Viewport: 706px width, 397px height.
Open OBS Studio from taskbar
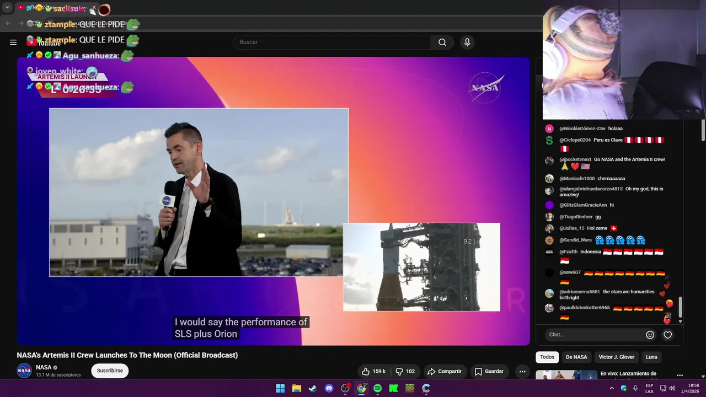click(x=345, y=388)
